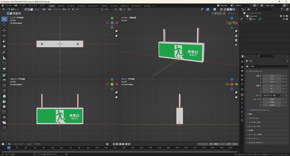The width and height of the screenshot is (290, 156).
Task: Select the Annotate tool
Action: [x=4, y=52]
